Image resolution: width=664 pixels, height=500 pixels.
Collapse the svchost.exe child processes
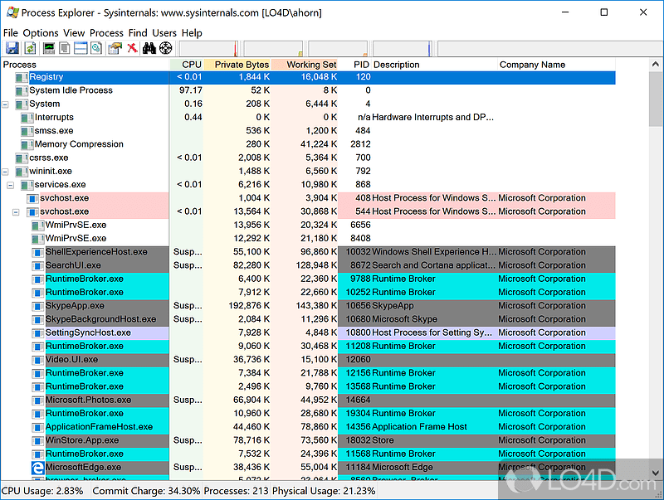coord(17,211)
